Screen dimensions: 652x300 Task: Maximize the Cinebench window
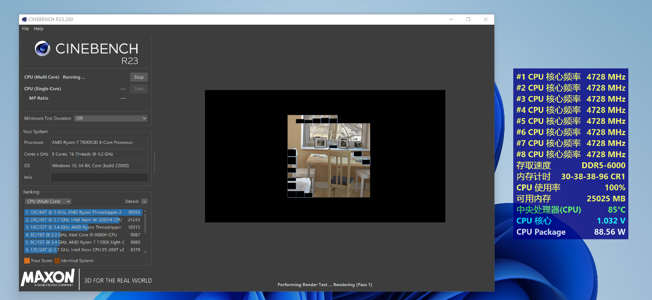tap(468, 20)
